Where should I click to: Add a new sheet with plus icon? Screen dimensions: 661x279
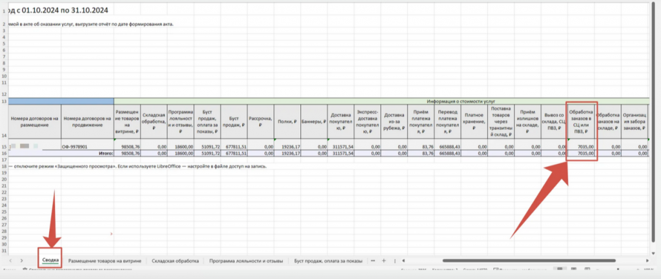pyautogui.click(x=384, y=261)
